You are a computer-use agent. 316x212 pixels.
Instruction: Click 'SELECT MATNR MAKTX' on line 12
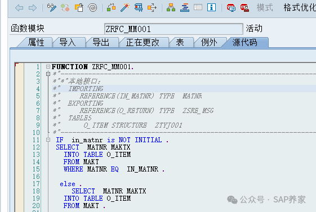93,147
